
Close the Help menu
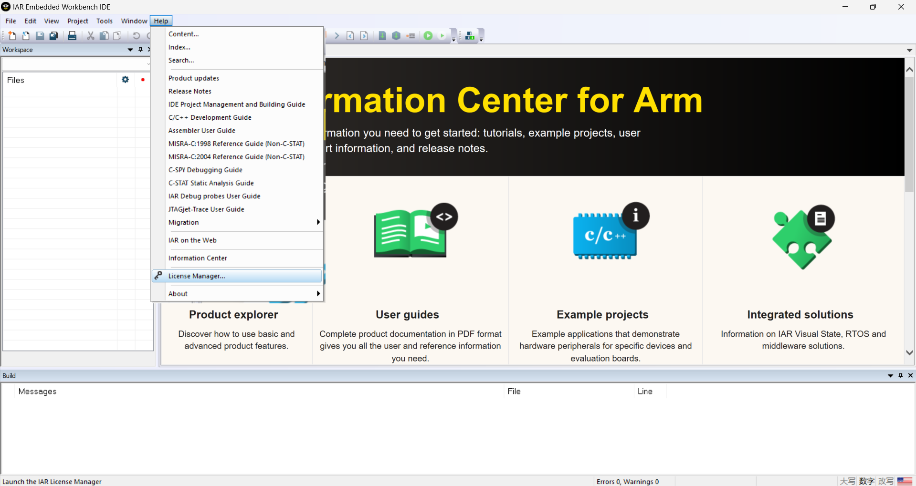click(x=161, y=21)
